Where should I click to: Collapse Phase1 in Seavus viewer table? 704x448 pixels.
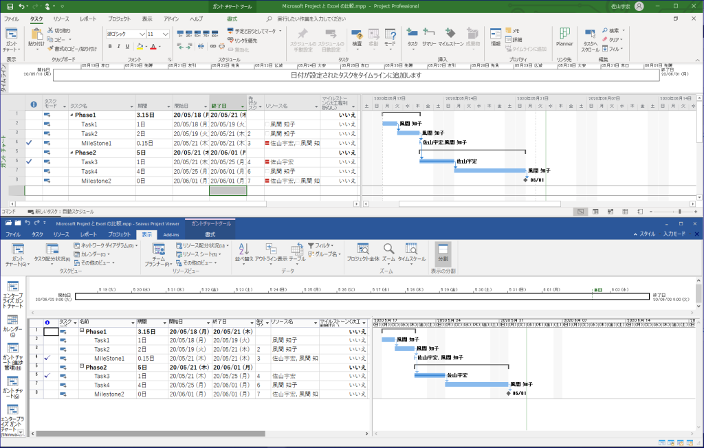coord(82,331)
